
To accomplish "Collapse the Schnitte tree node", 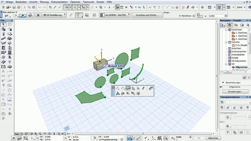I will coord(226,42).
